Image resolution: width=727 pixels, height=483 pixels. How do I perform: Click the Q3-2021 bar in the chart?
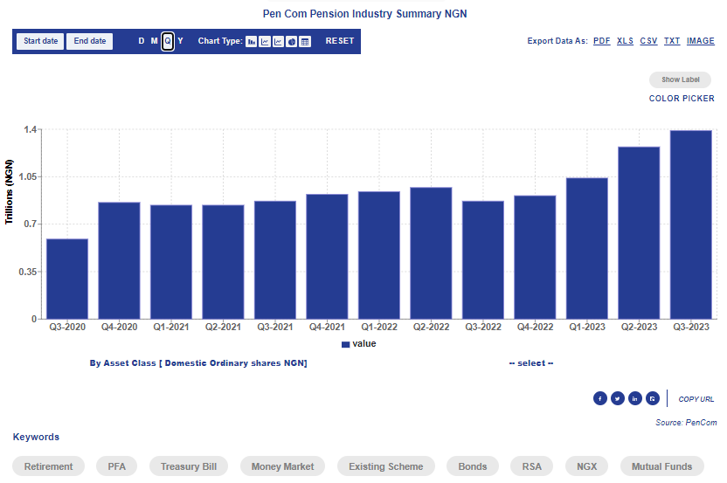point(275,260)
